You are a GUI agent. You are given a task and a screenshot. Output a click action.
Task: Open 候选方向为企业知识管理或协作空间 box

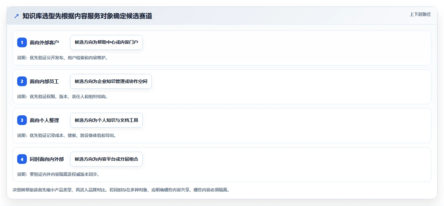click(111, 81)
